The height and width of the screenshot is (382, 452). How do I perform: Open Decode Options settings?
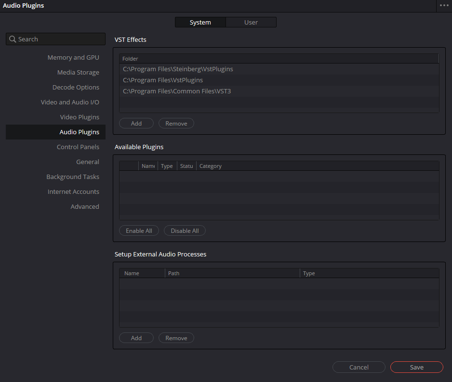[x=76, y=88]
